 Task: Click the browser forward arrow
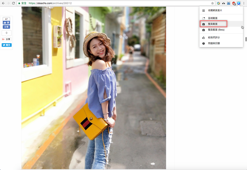coord(8,3)
